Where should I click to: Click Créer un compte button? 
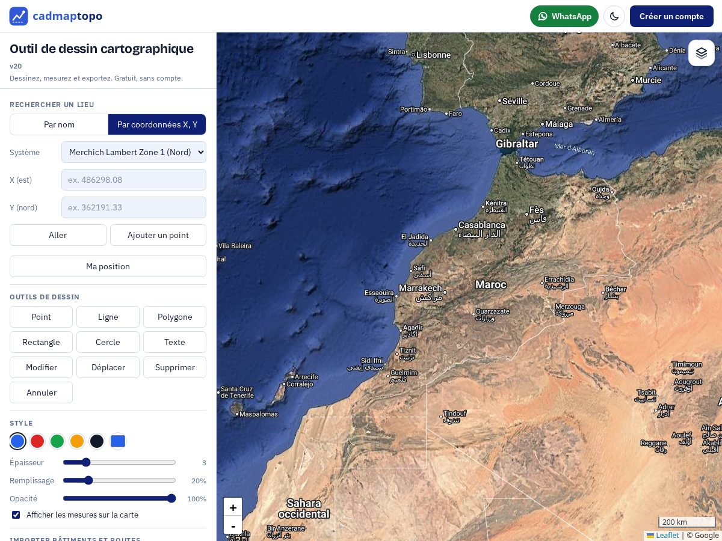pyautogui.click(x=671, y=16)
